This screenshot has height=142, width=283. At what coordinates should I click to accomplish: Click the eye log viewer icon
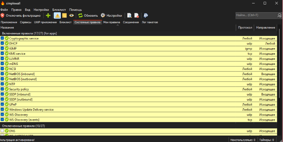click(x=71, y=16)
